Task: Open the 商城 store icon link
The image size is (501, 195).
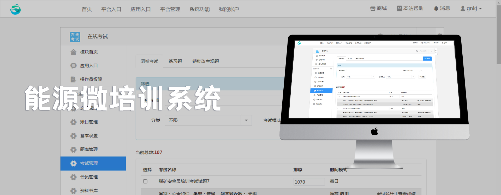Action: (x=378, y=9)
